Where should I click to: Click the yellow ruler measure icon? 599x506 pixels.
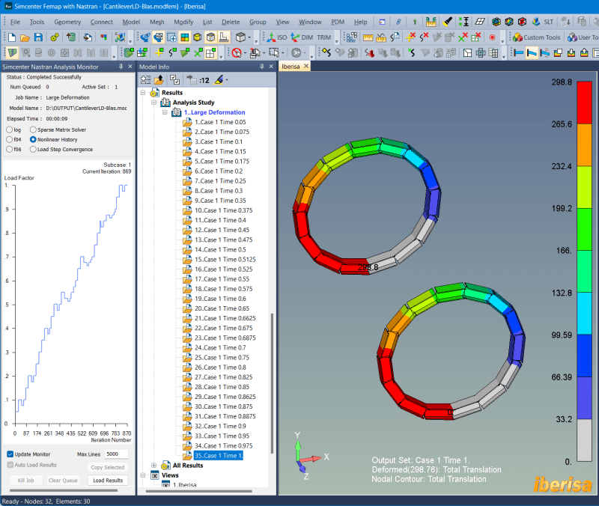[x=368, y=37]
